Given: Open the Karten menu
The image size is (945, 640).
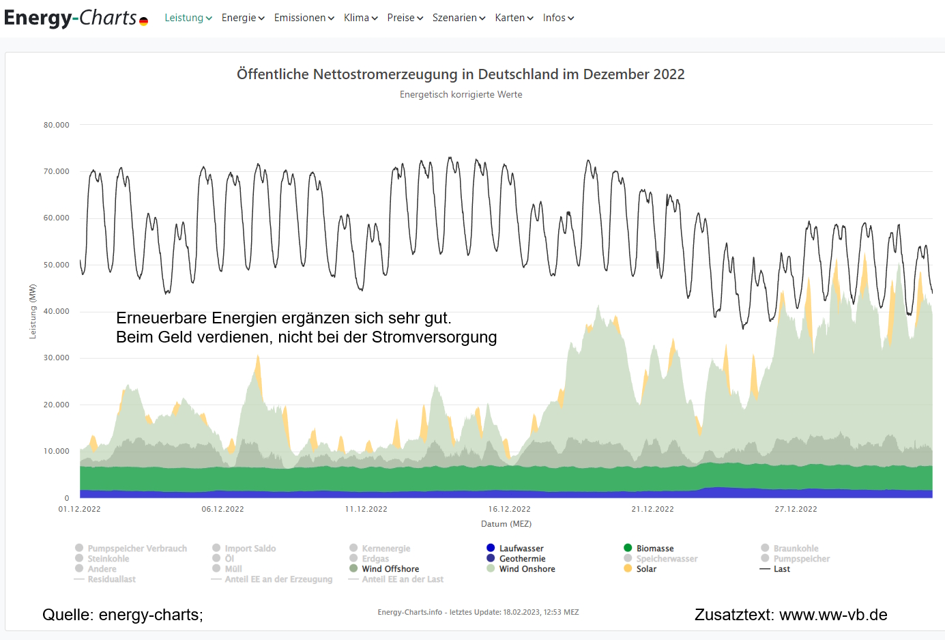Looking at the screenshot, I should 514,18.
